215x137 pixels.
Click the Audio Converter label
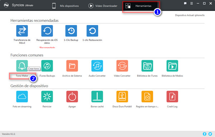coord(97,76)
